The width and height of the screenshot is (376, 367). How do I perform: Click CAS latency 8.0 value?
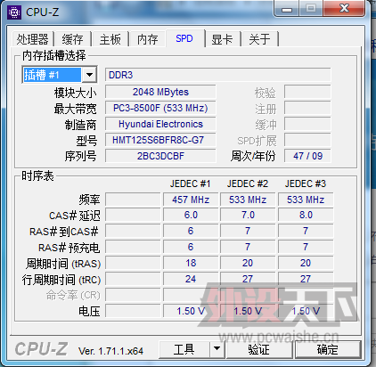(306, 215)
